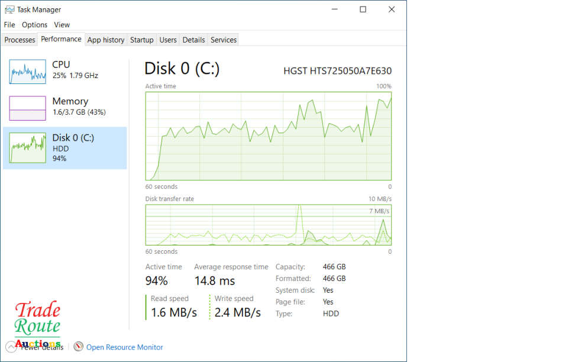Switch to the App history tab
Image resolution: width=562 pixels, height=362 pixels.
(106, 40)
